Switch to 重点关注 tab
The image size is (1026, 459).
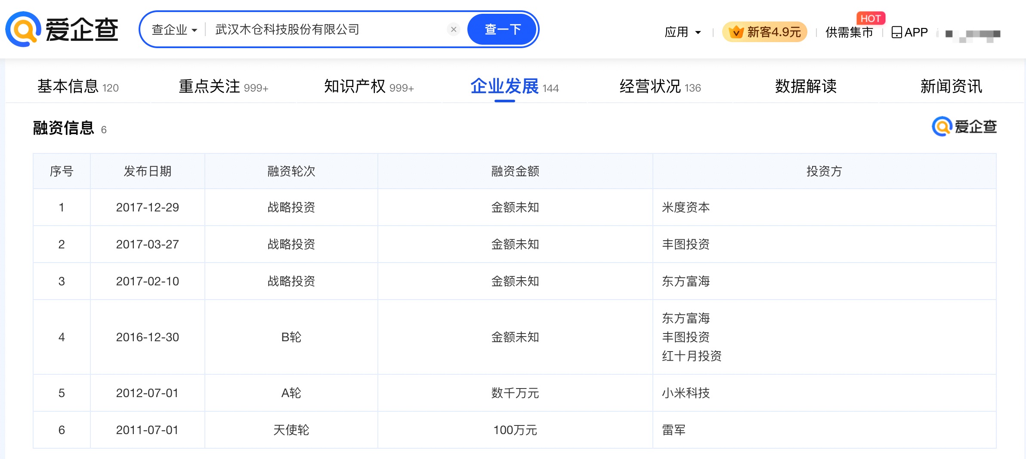point(223,86)
